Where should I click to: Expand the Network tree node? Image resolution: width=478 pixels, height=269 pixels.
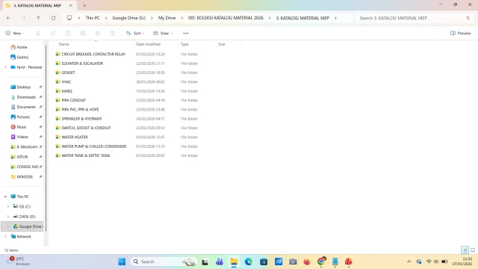(x=5, y=236)
